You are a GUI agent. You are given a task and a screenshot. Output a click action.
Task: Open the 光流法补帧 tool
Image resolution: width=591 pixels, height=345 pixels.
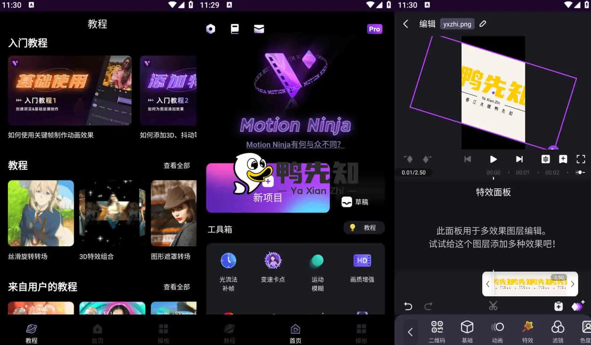pos(228,272)
